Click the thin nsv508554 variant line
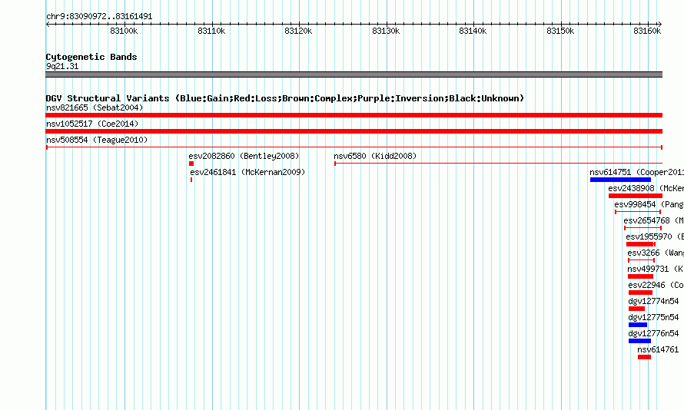 click(x=354, y=147)
